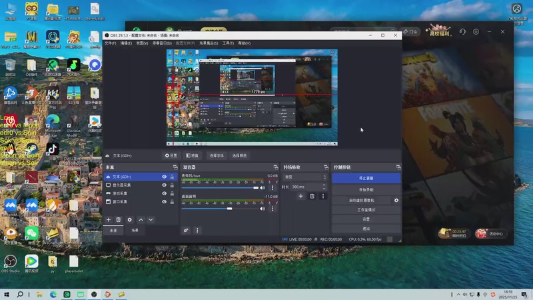Toggle visibility eye for 显示器采集 source
Image resolution: width=533 pixels, height=300 pixels.
click(x=164, y=185)
